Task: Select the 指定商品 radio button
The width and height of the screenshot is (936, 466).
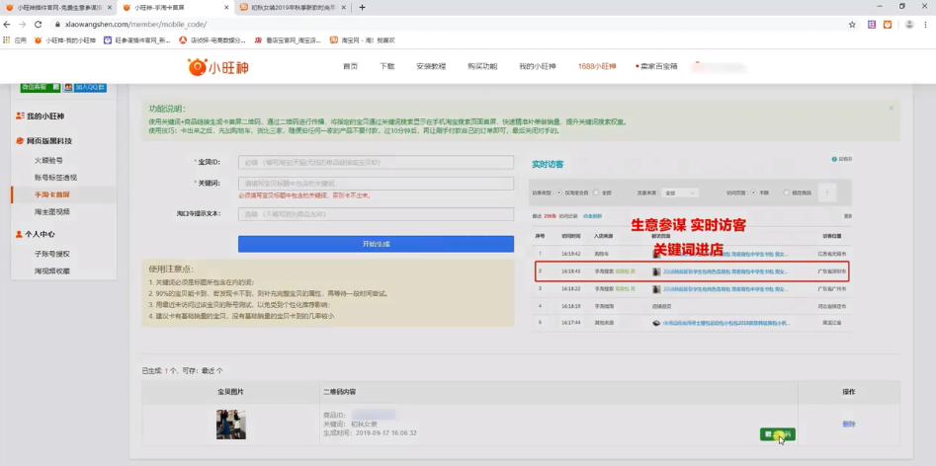Action: click(786, 193)
